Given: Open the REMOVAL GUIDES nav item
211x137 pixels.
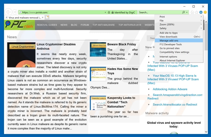Looking at the screenshot, I should 47,25.
